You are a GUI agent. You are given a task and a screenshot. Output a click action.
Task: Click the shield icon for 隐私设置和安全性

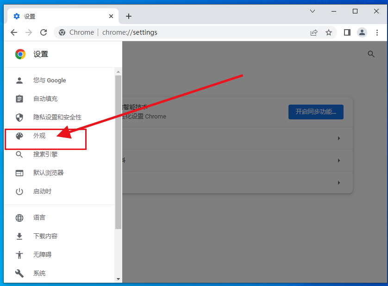pos(19,117)
